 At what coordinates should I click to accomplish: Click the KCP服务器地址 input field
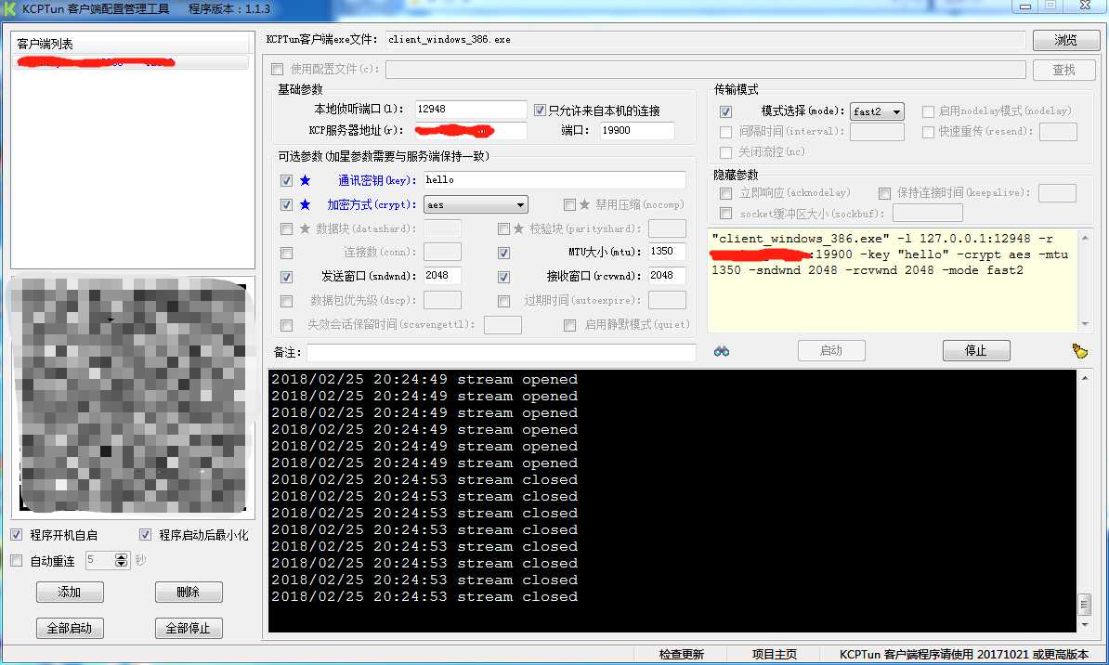470,131
